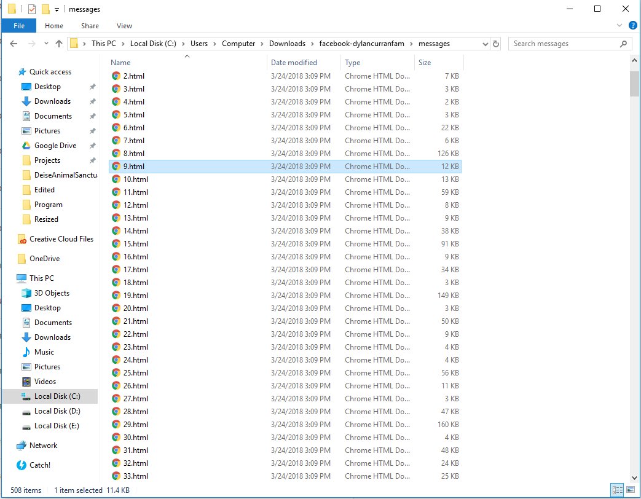This screenshot has width=641, height=499.
Task: Select the file 14.html
Action: [285, 231]
